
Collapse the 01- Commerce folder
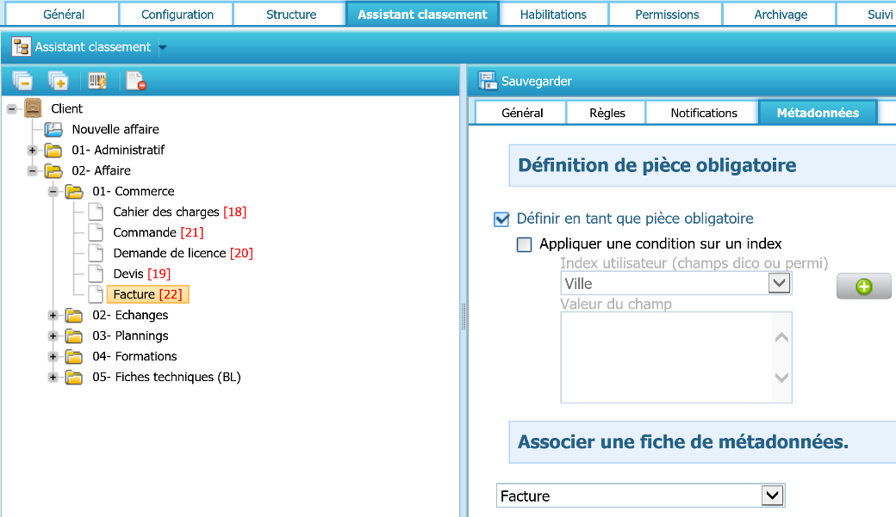(x=53, y=191)
